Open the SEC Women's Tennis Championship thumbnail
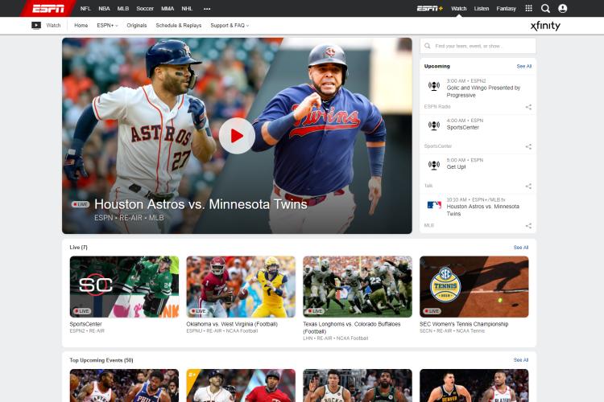The image size is (604, 402). tap(474, 286)
